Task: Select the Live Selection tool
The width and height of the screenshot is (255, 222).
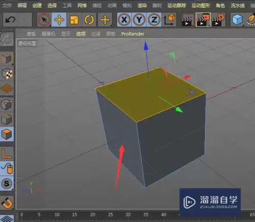Action: tap(44, 19)
